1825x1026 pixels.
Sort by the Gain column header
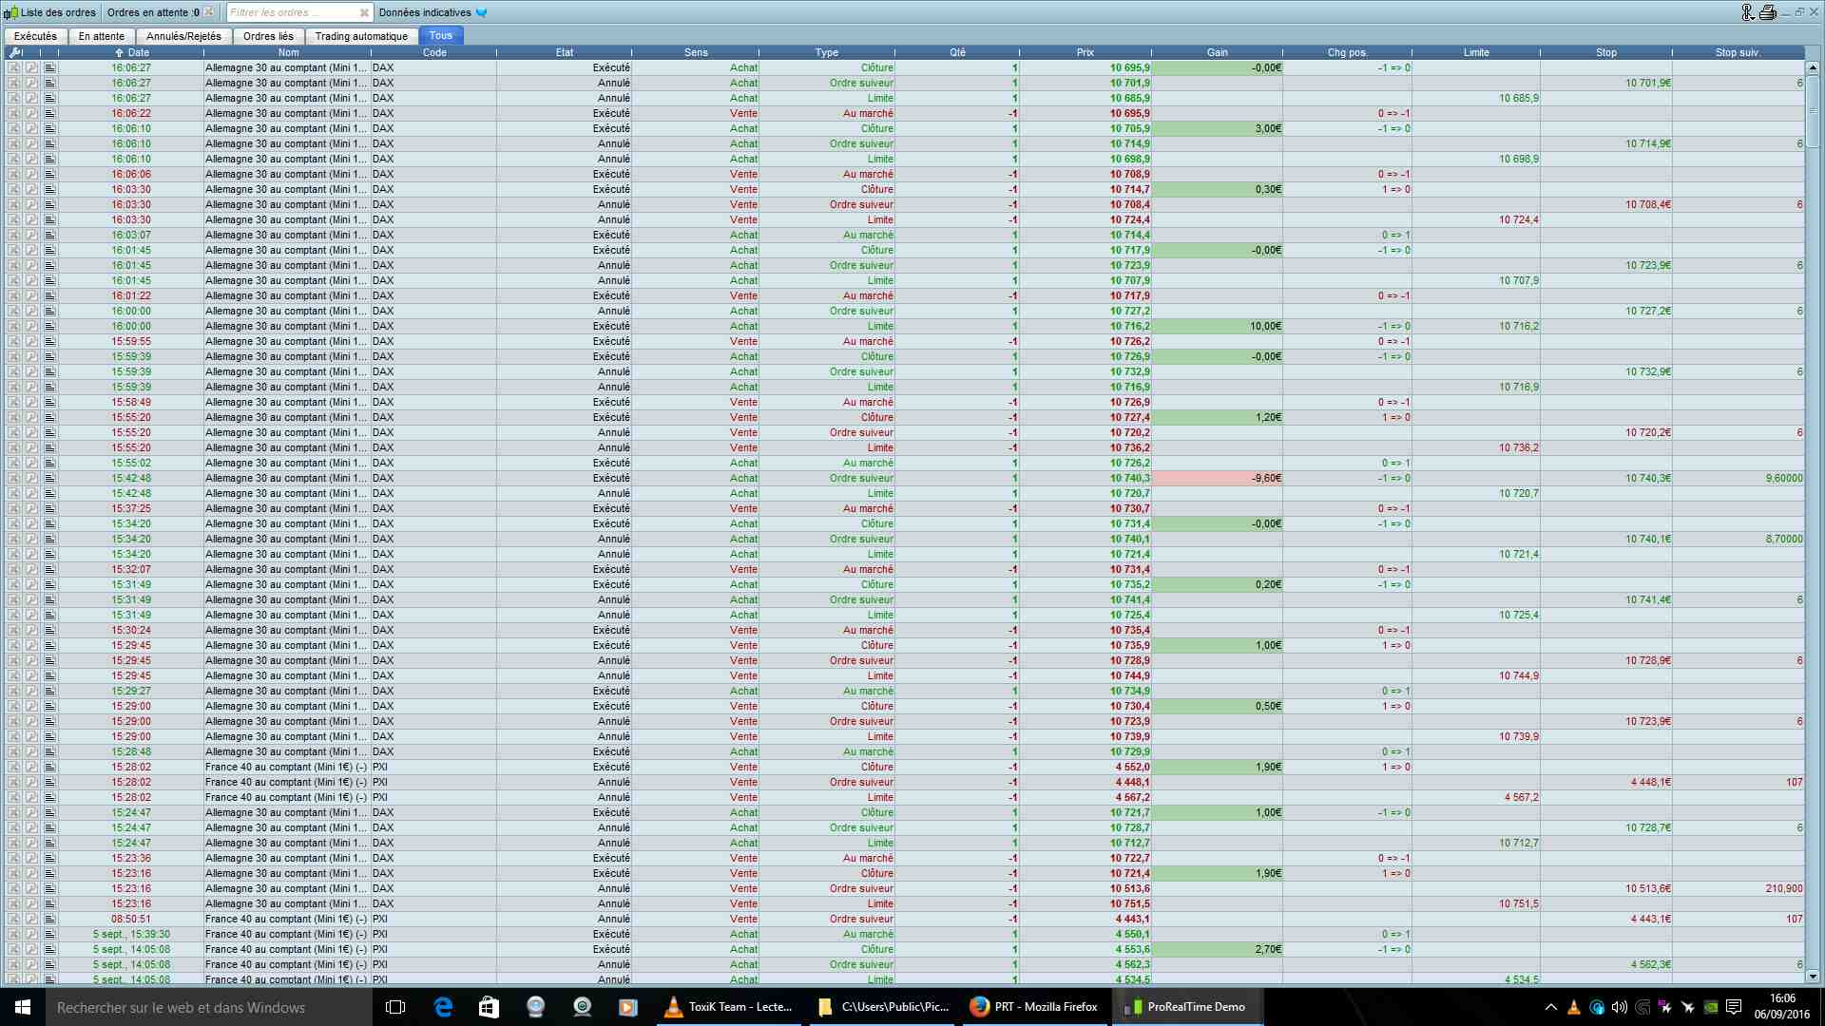tap(1217, 52)
